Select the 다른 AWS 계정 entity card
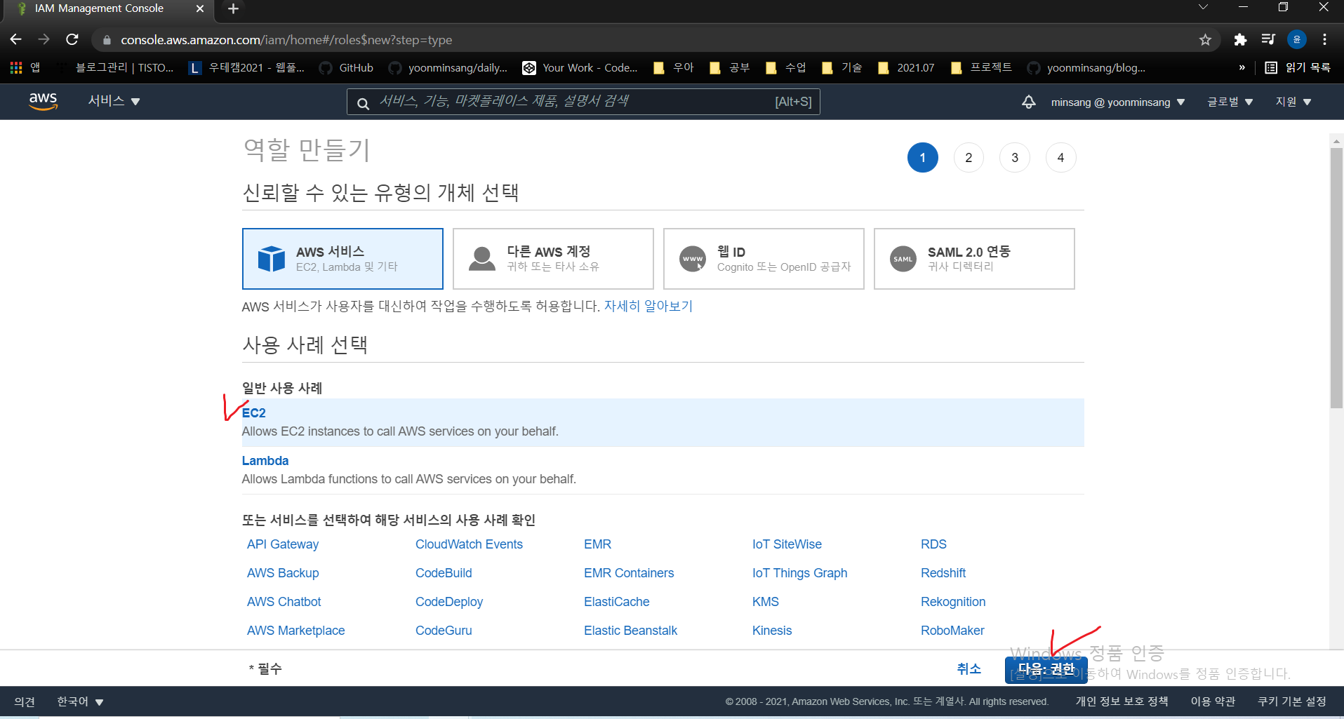The height and width of the screenshot is (719, 1344). click(553, 259)
